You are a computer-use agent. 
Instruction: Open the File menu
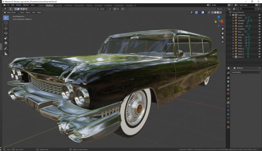[x=8, y=5]
